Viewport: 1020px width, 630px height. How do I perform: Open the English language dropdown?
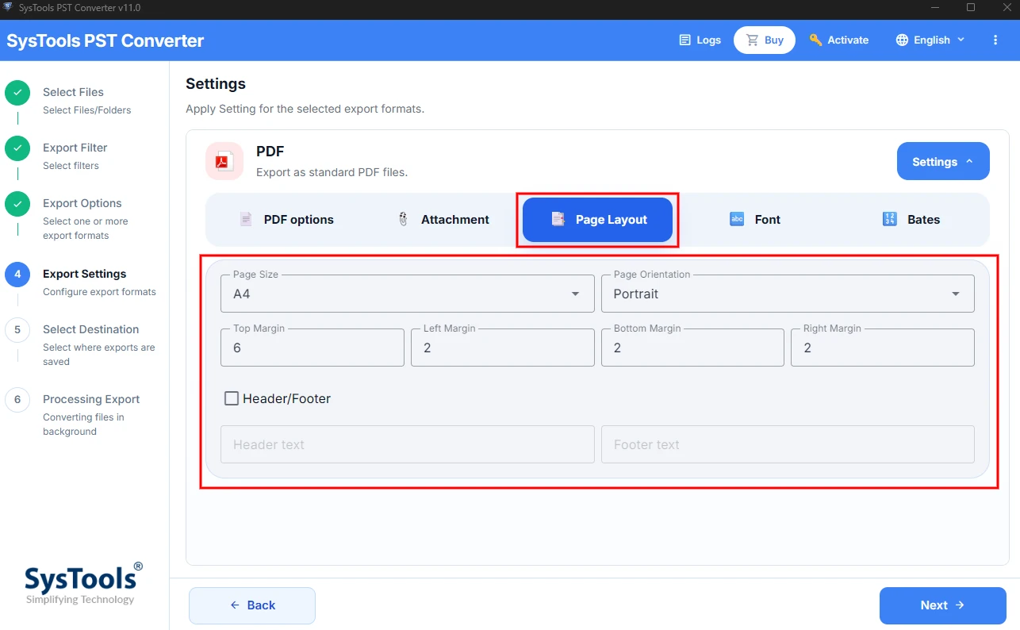(930, 40)
